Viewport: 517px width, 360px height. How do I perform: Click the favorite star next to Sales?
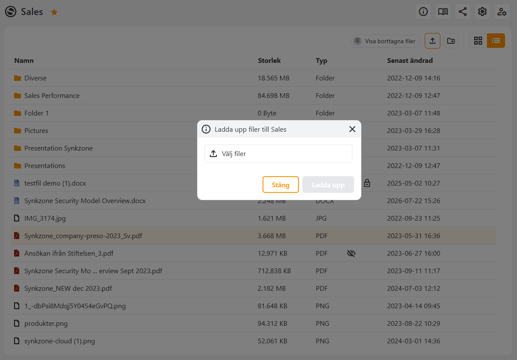[54, 12]
